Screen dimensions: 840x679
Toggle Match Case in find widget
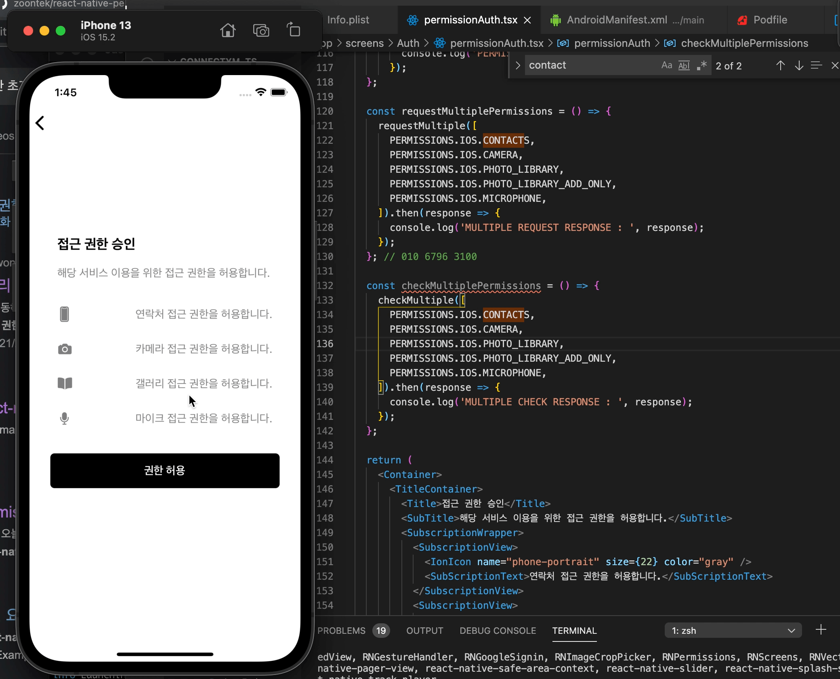tap(666, 65)
